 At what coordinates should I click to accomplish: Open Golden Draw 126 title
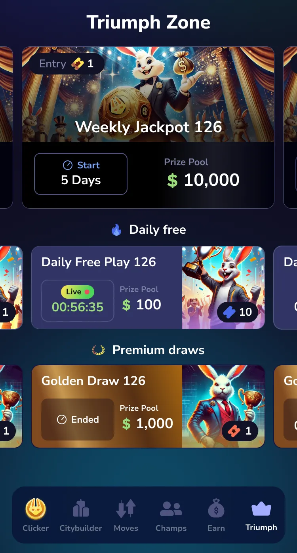93,381
